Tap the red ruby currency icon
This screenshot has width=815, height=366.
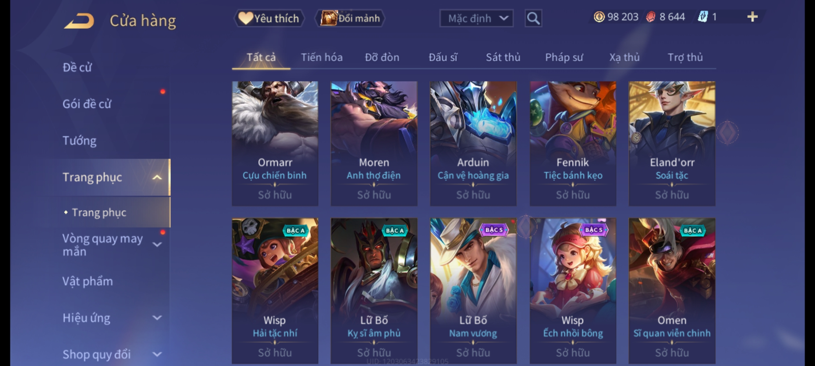click(651, 17)
